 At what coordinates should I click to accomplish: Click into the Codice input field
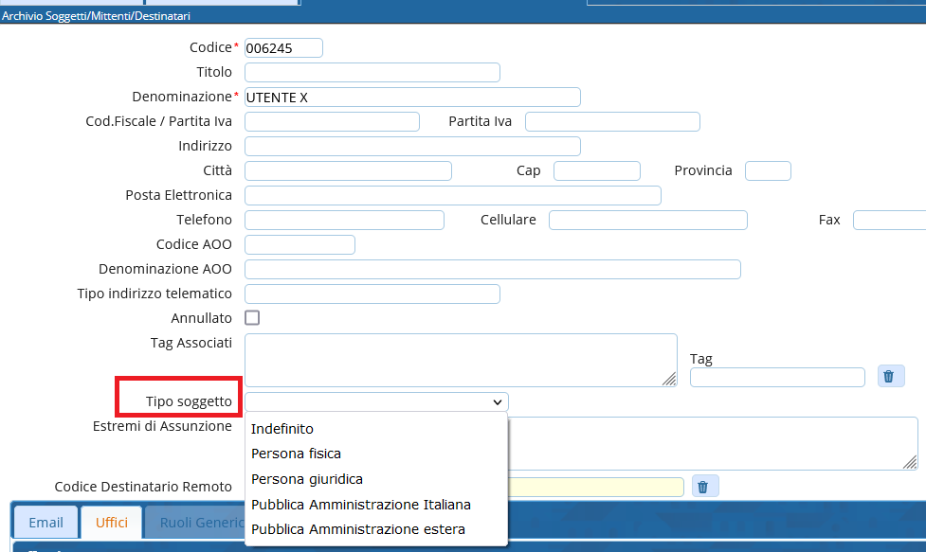[283, 47]
